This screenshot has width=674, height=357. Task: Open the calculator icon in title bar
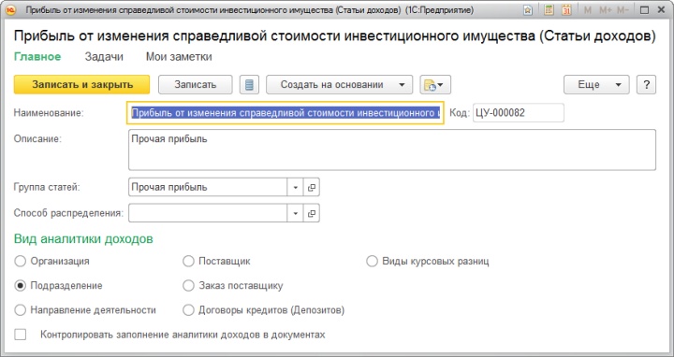point(549,10)
